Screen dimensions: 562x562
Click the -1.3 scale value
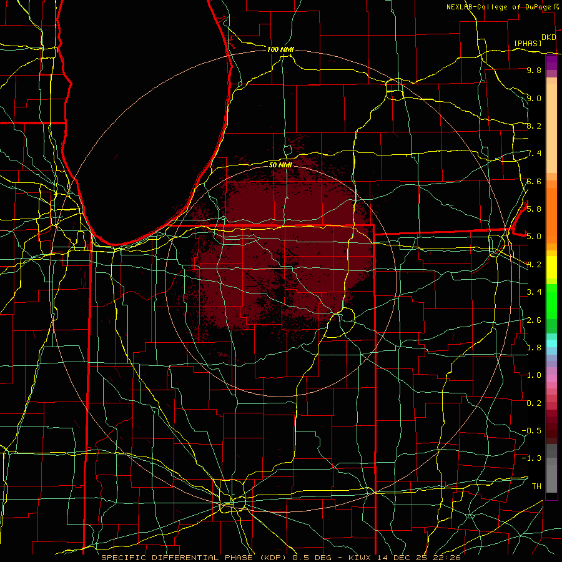531,458
